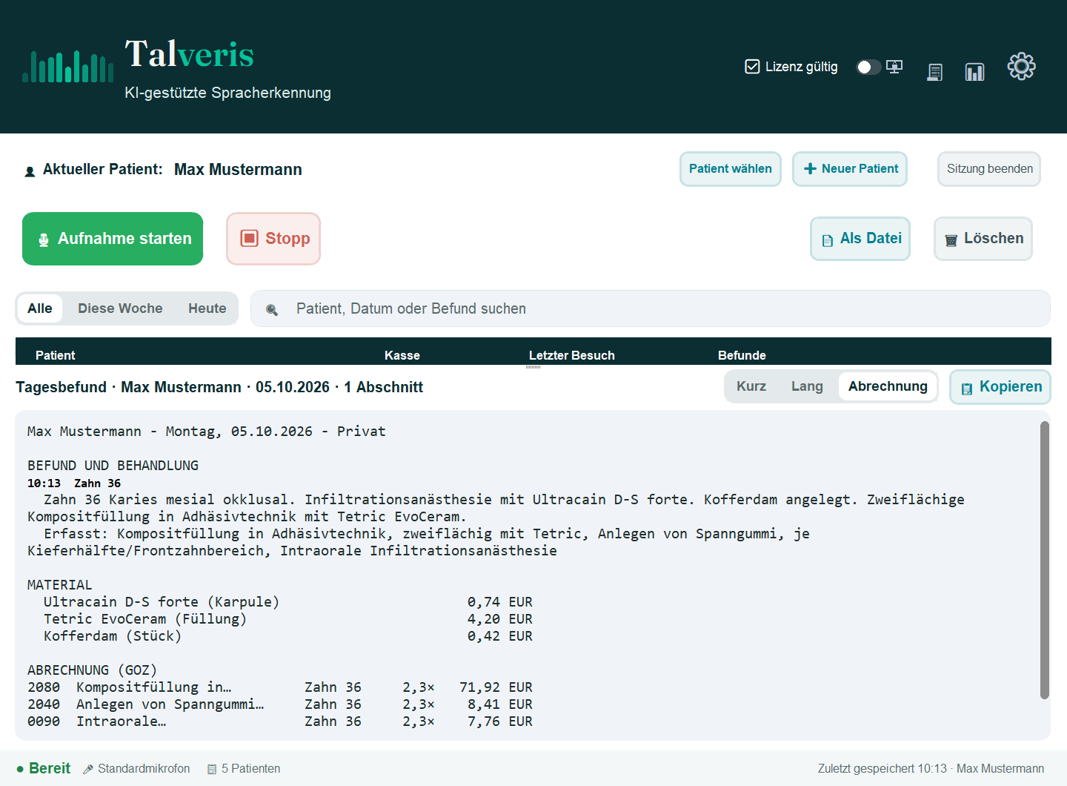This screenshot has height=786, width=1067.
Task: Click the ABRECHNUNG (GOZ) section heading
Action: [x=93, y=670]
